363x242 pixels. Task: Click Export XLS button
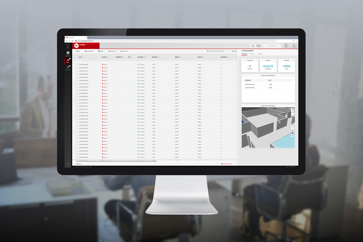(112, 51)
